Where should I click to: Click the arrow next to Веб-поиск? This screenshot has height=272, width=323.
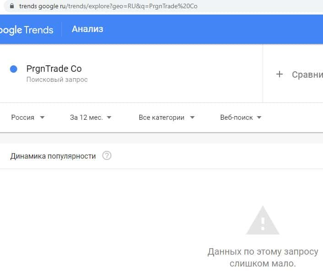(x=259, y=117)
